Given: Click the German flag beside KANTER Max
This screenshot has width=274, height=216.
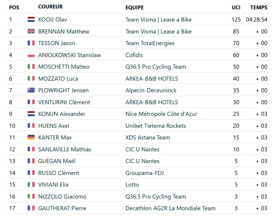Looking at the screenshot, I should click(x=31, y=137).
